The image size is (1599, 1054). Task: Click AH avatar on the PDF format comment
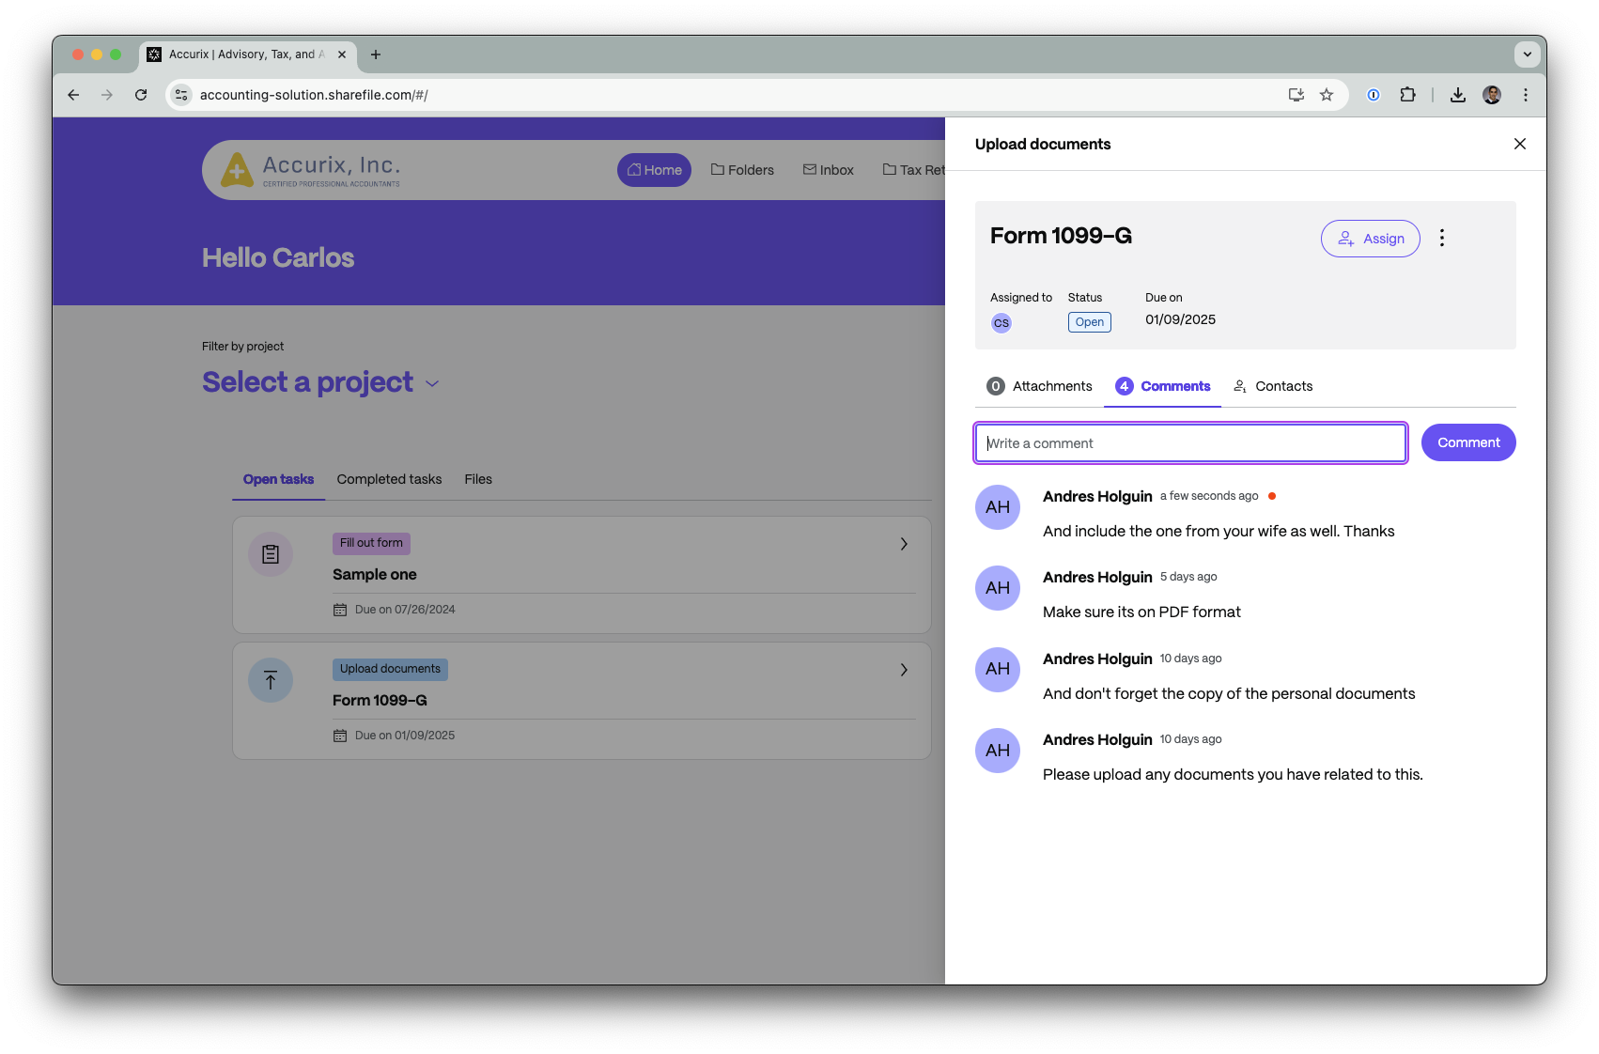pos(998,588)
